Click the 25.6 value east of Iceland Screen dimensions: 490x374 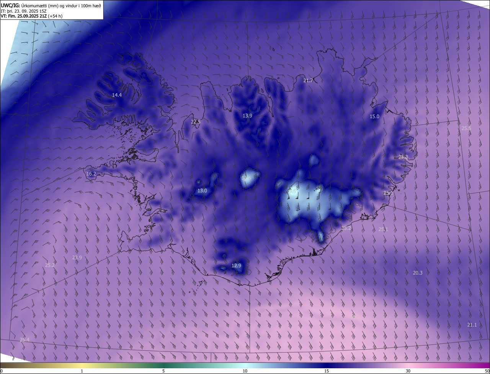pos(466,128)
